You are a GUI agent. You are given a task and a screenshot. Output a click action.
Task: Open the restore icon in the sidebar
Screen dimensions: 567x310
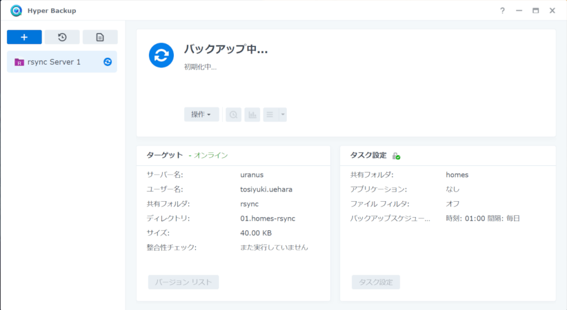(x=62, y=37)
